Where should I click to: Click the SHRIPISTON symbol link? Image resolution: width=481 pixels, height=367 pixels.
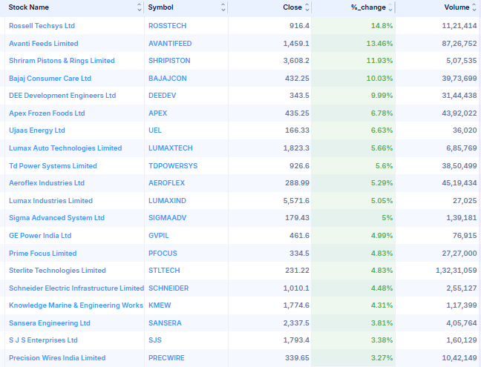pyautogui.click(x=169, y=61)
